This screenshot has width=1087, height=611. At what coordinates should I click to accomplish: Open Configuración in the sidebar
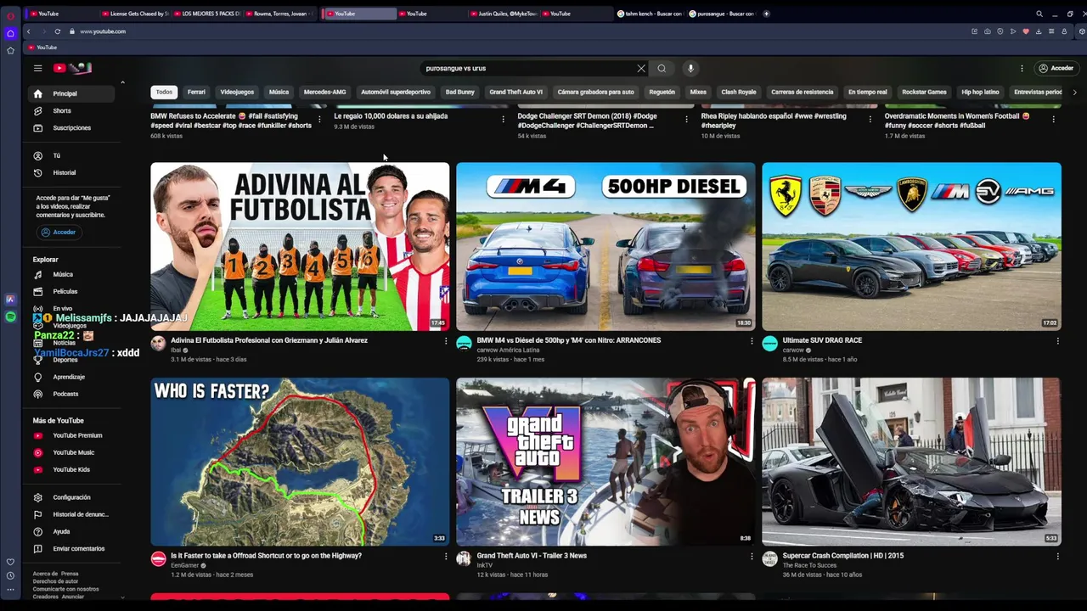tap(71, 497)
